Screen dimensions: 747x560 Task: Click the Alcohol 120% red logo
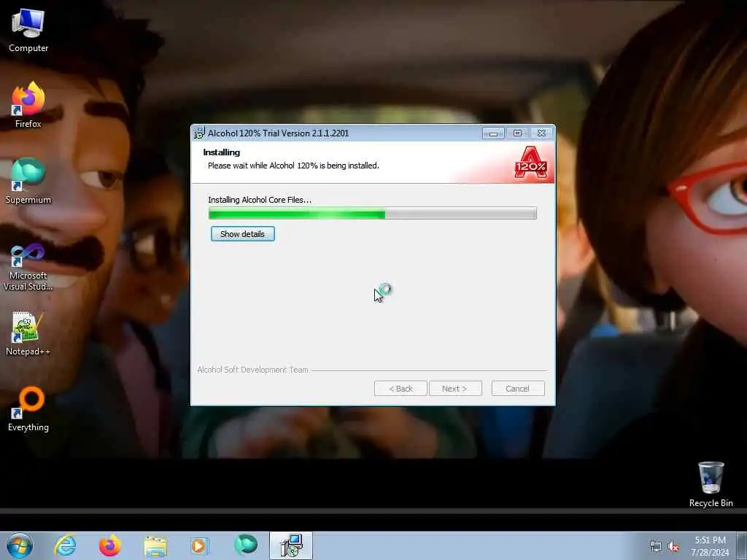tap(530, 163)
